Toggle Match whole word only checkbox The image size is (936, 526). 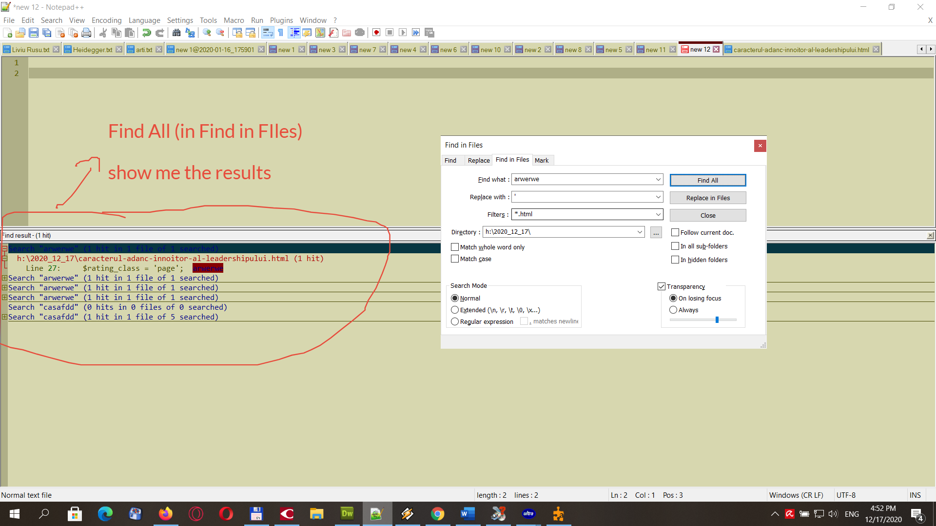click(x=454, y=246)
